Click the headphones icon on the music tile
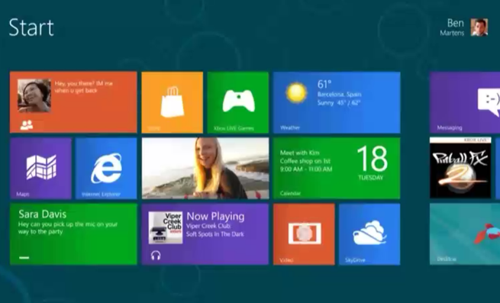This screenshot has height=303, width=500. click(156, 255)
